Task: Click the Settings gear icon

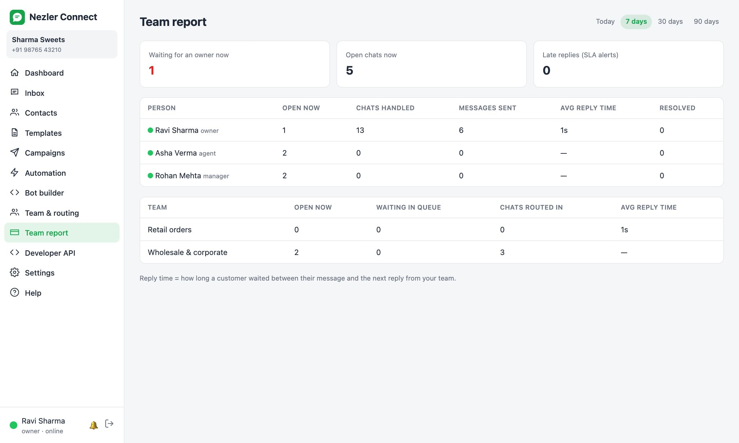Action: [x=14, y=273]
